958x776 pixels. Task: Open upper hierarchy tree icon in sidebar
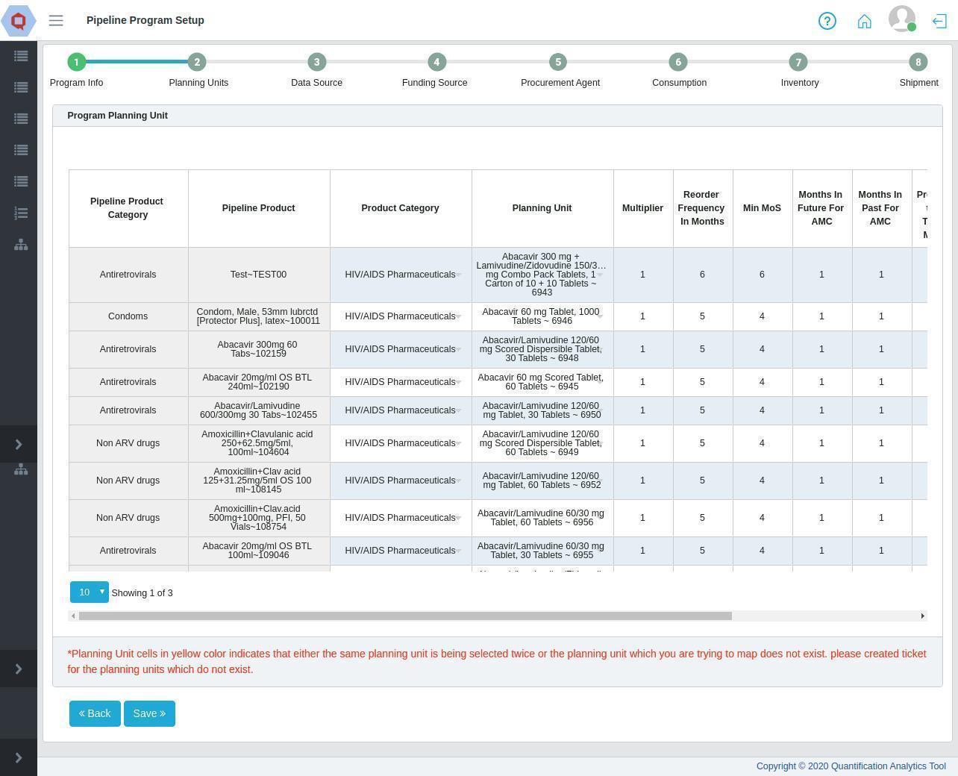[x=21, y=245]
